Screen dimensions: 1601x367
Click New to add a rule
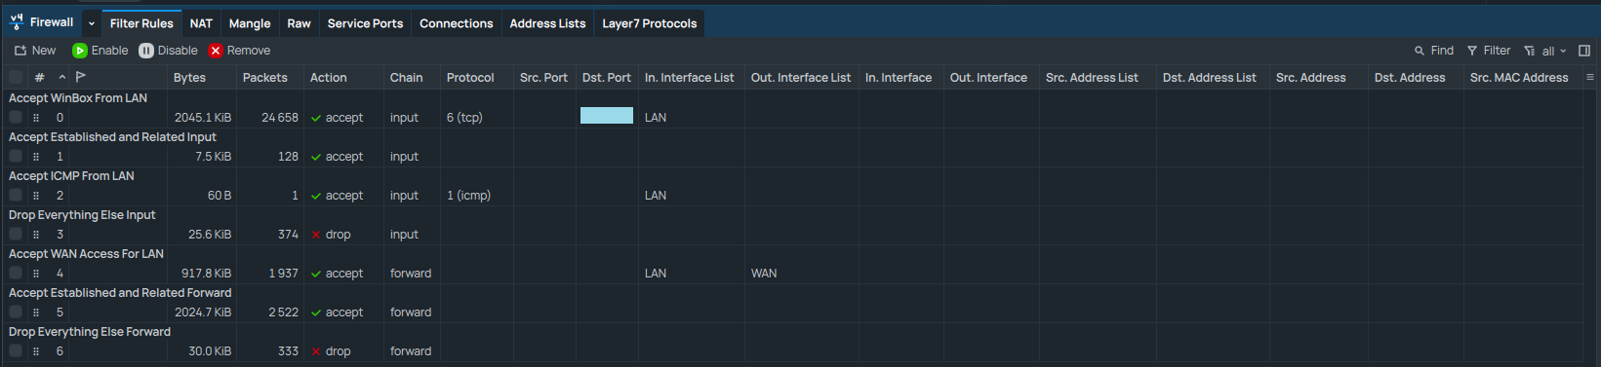click(x=35, y=51)
